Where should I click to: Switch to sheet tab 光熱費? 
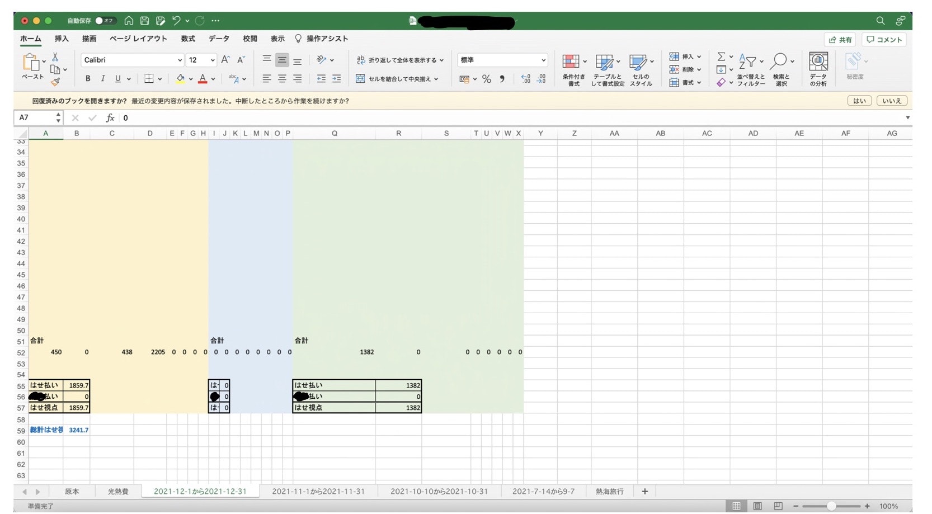tap(118, 491)
